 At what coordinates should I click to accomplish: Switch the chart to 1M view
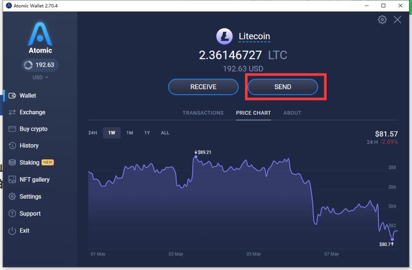click(x=129, y=133)
